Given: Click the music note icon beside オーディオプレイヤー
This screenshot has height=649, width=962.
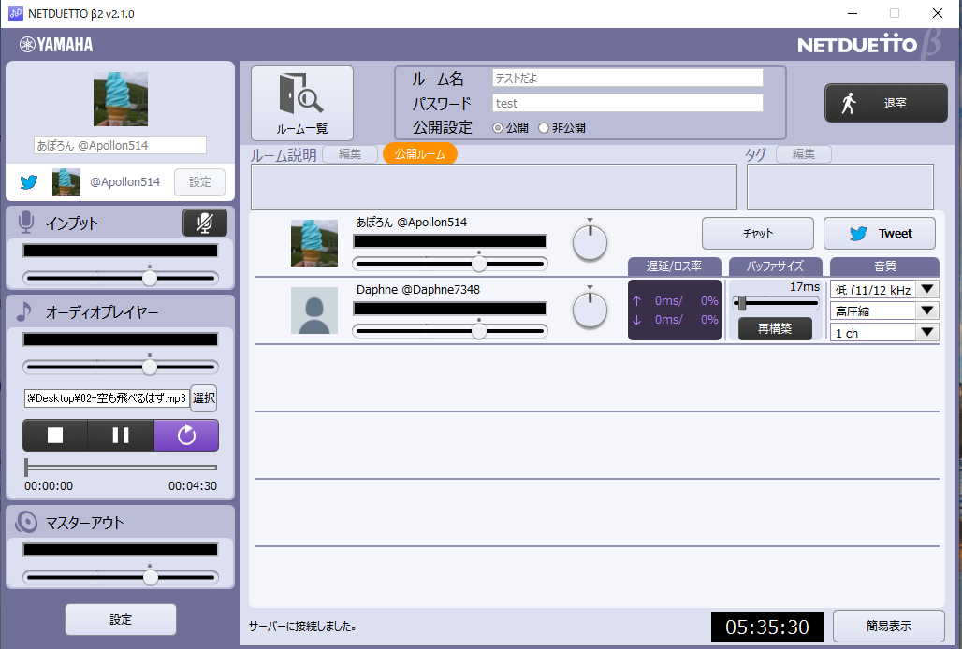Looking at the screenshot, I should [24, 311].
